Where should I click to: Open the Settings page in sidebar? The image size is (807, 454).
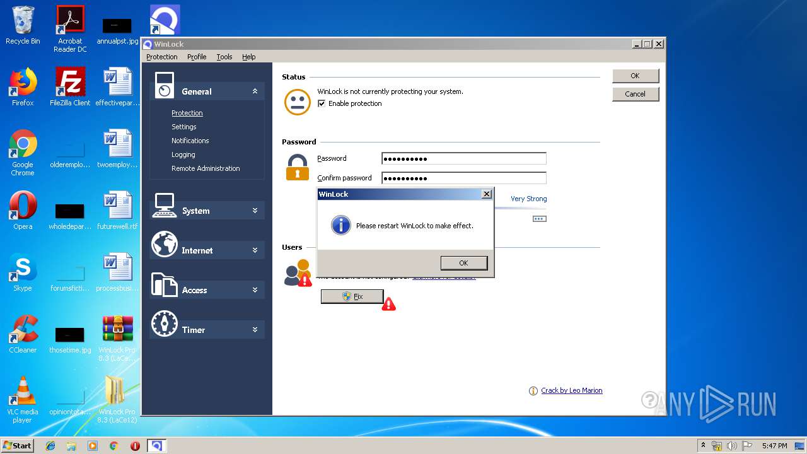click(184, 127)
